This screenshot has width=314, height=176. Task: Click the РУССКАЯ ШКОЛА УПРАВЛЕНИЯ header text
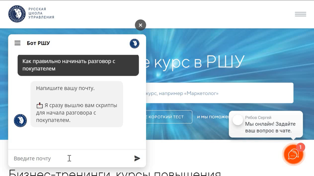(41, 13)
